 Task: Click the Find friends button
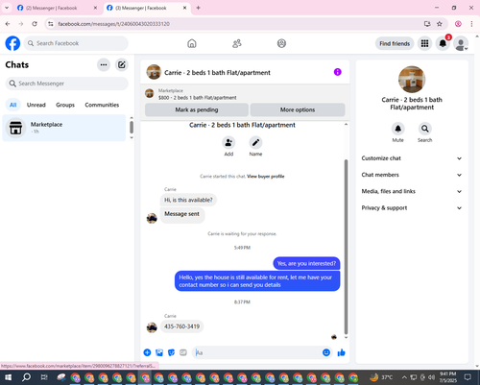tap(395, 43)
